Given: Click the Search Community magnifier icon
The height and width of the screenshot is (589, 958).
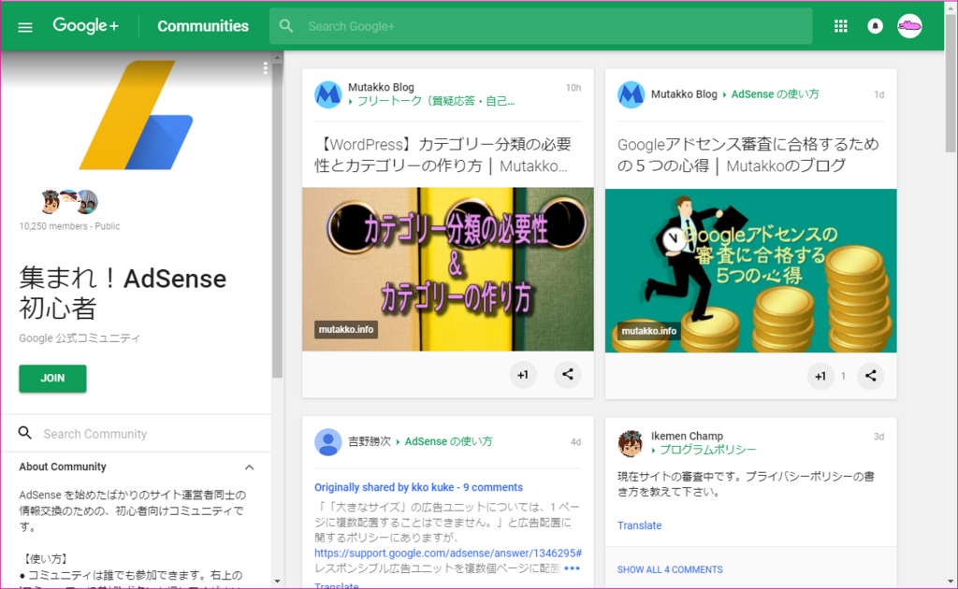Looking at the screenshot, I should [x=25, y=434].
